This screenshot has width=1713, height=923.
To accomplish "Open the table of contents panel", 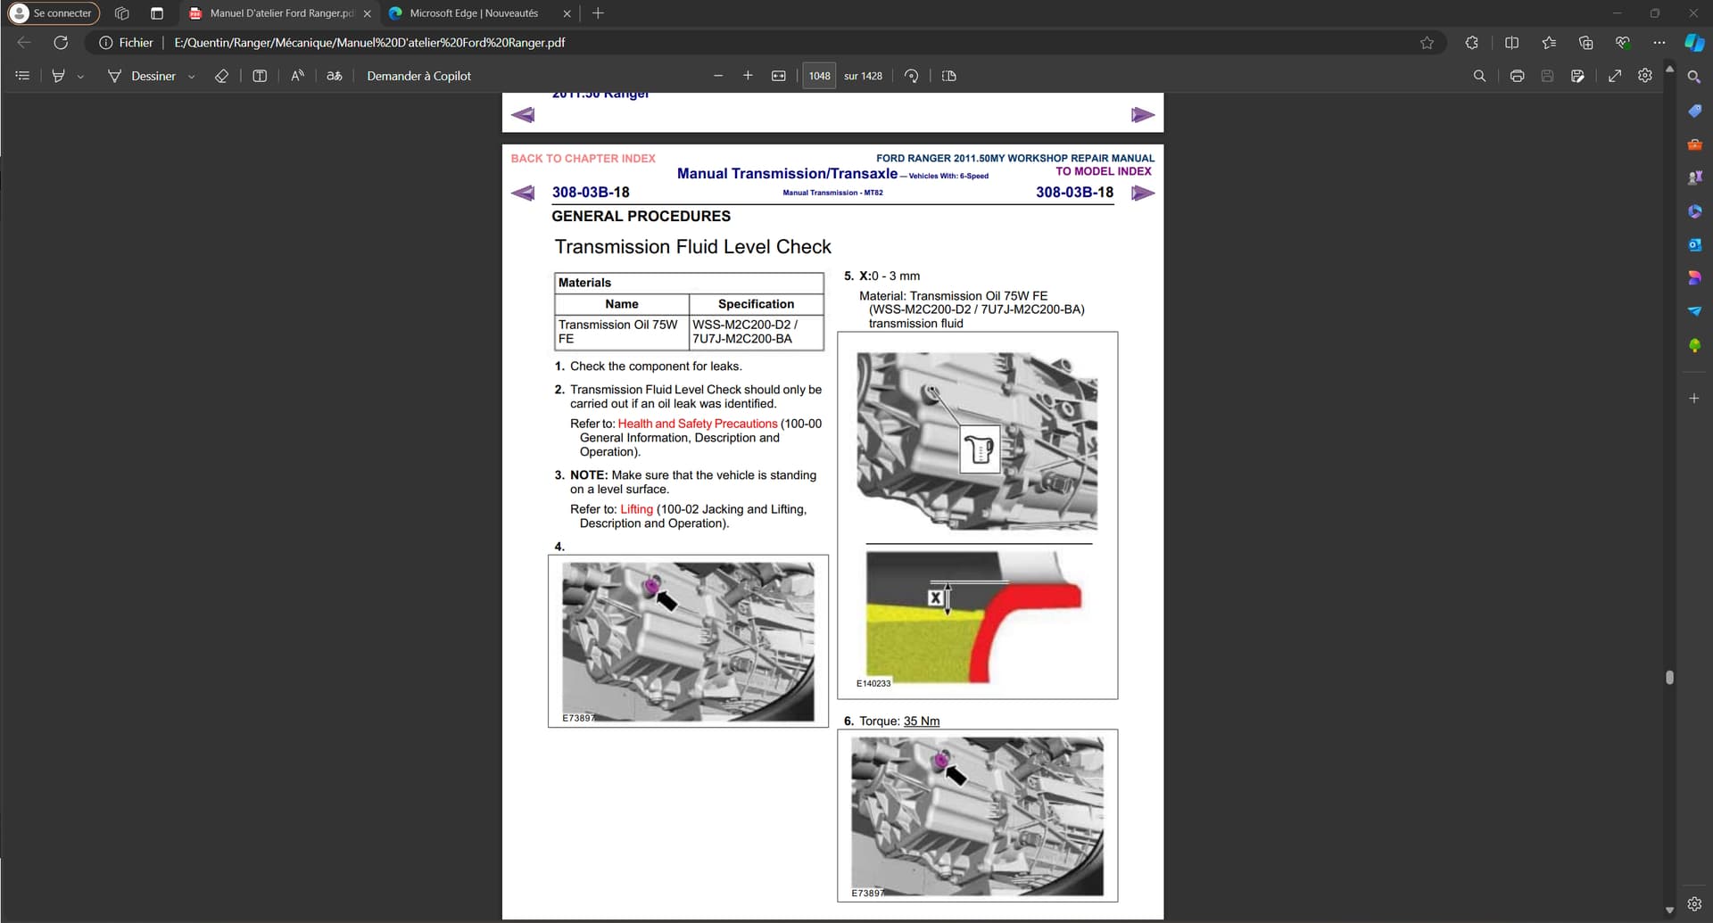I will coord(22,76).
